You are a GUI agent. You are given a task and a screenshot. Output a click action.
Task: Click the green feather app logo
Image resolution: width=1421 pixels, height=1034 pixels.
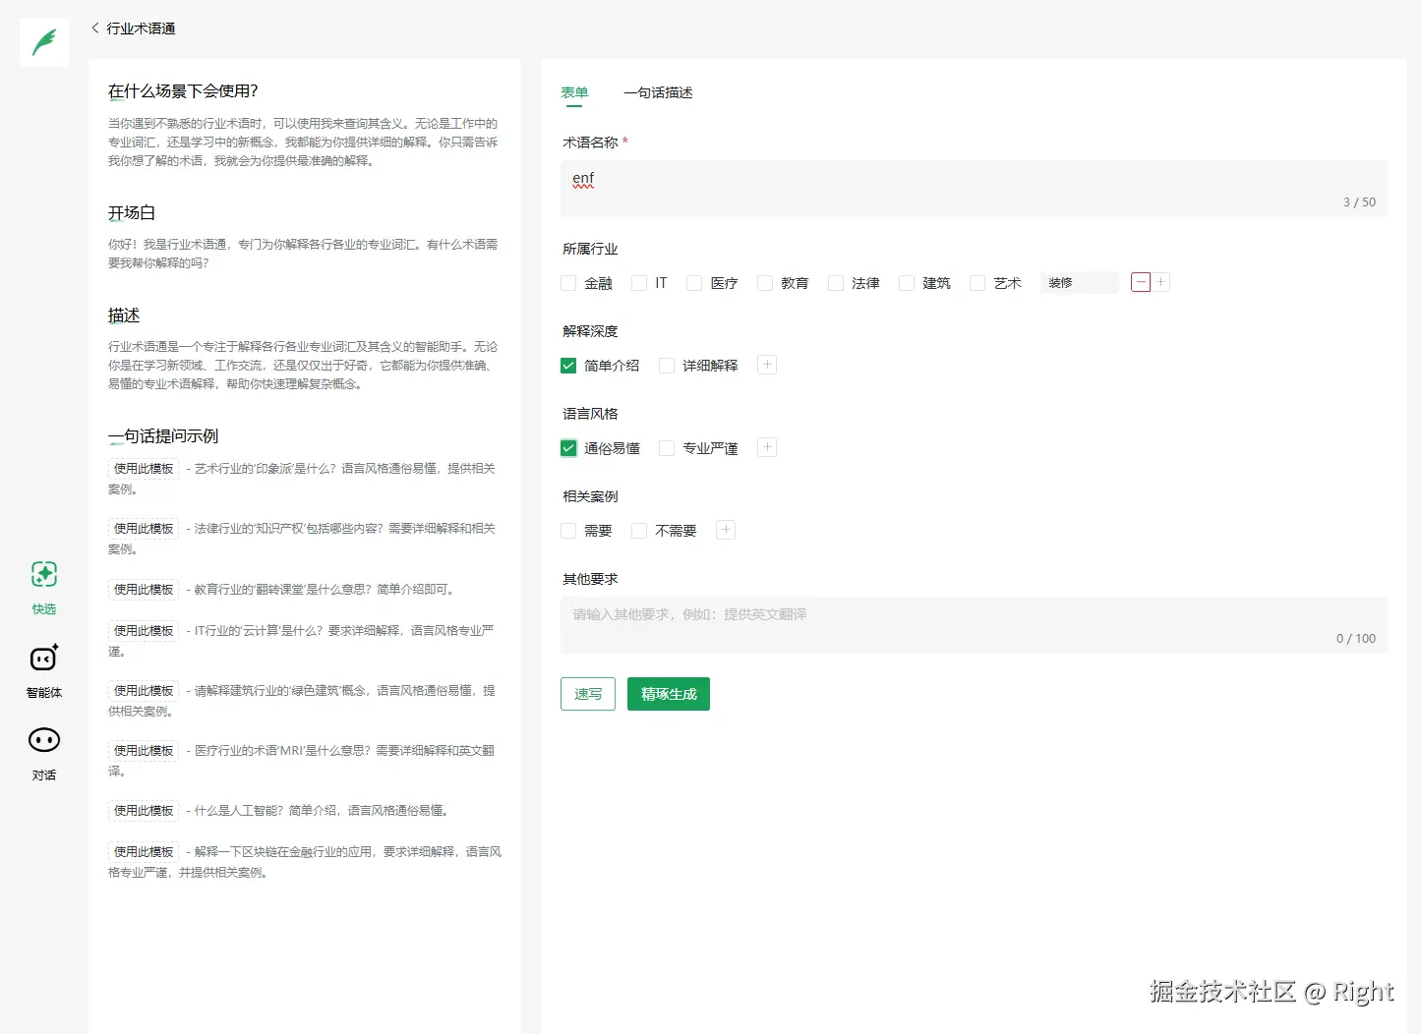tap(43, 41)
